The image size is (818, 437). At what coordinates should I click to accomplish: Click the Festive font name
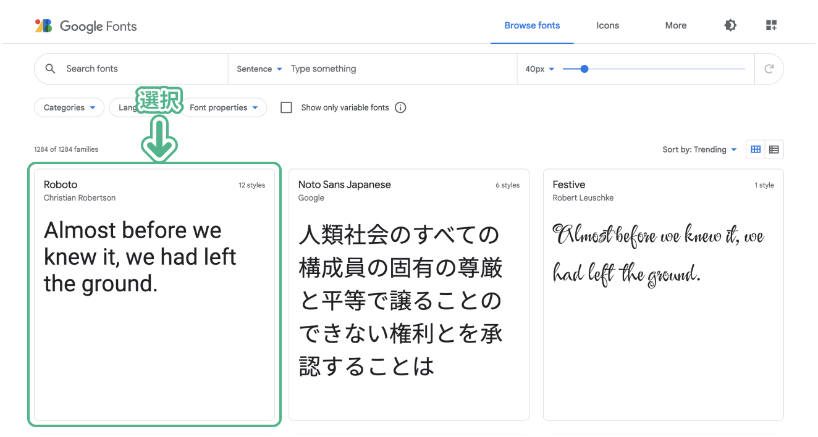click(x=569, y=185)
